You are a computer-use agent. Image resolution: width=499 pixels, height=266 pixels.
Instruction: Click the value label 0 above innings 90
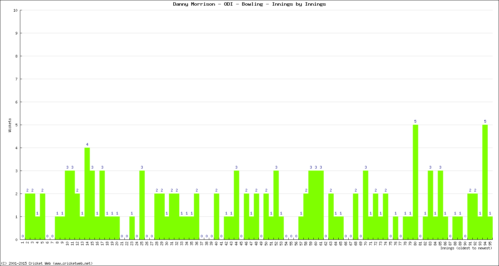pyautogui.click(x=465, y=236)
